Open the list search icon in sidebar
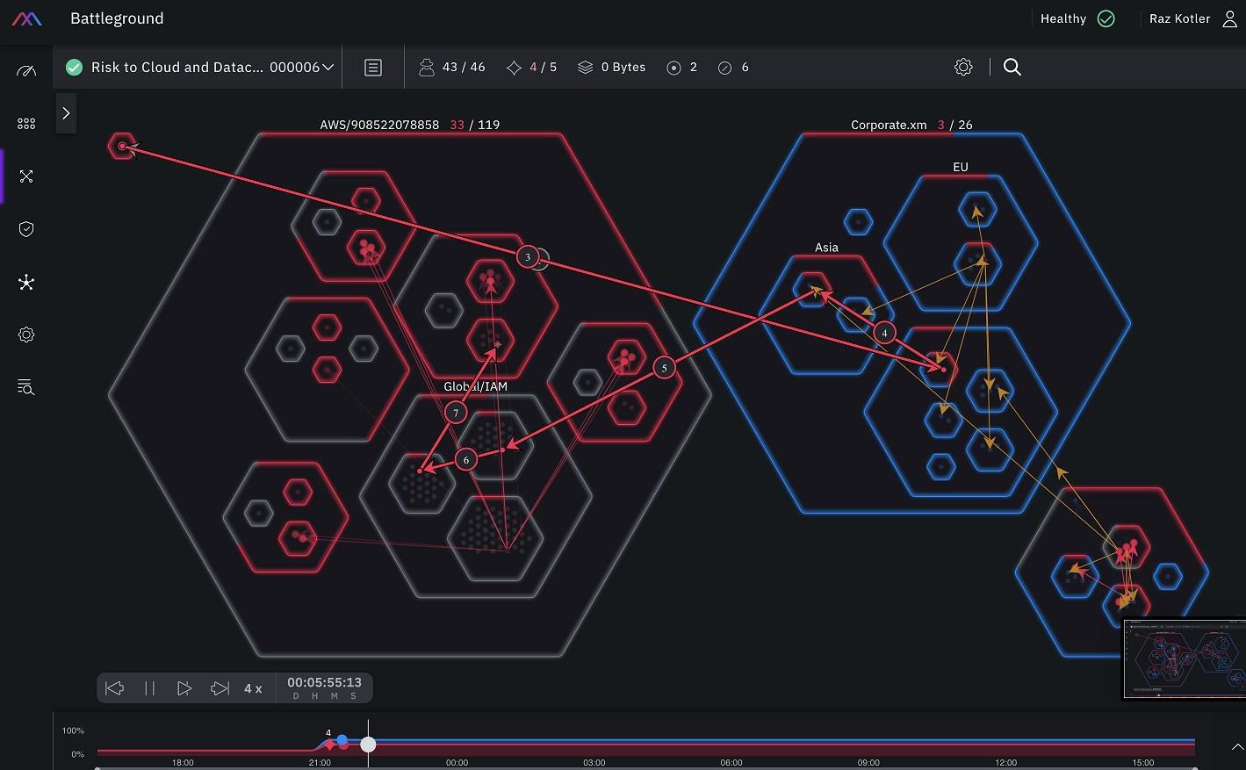Screen dimensions: 1246x770 pos(26,387)
